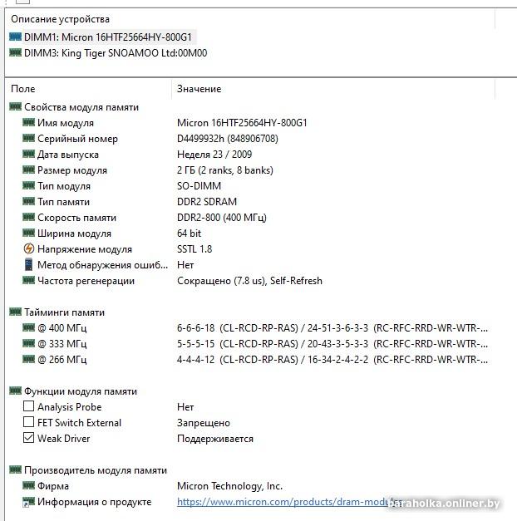Toggle the Weak Driver checkbox

click(28, 438)
